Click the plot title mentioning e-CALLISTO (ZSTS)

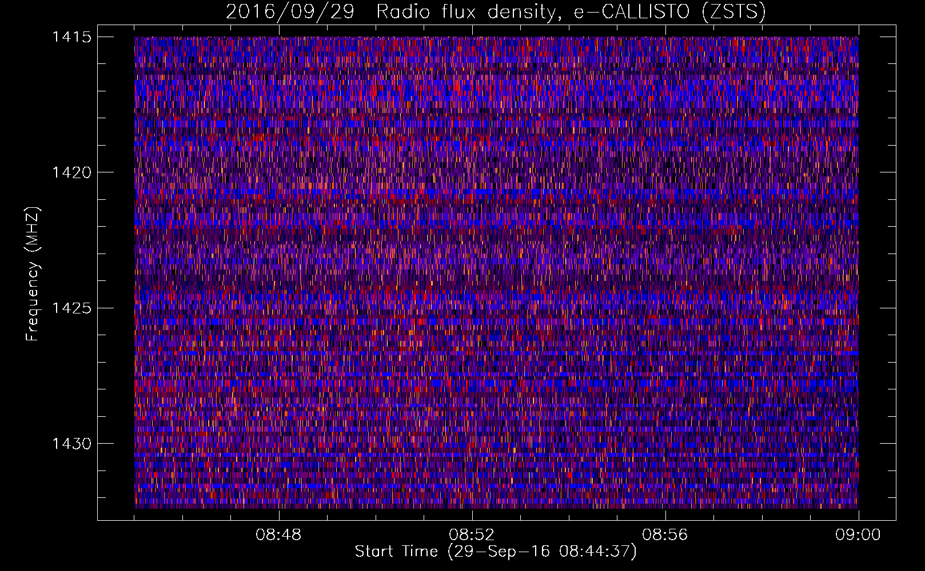[x=496, y=12]
